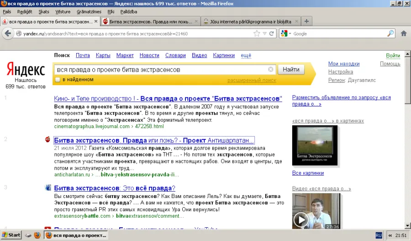
Task: Open the Карты link
Action: pyautogui.click(x=103, y=55)
